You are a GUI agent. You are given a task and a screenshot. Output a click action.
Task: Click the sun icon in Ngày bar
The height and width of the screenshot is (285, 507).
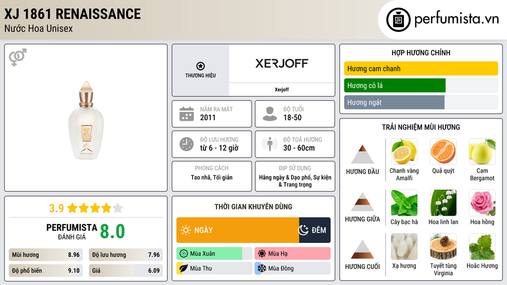[186, 230]
